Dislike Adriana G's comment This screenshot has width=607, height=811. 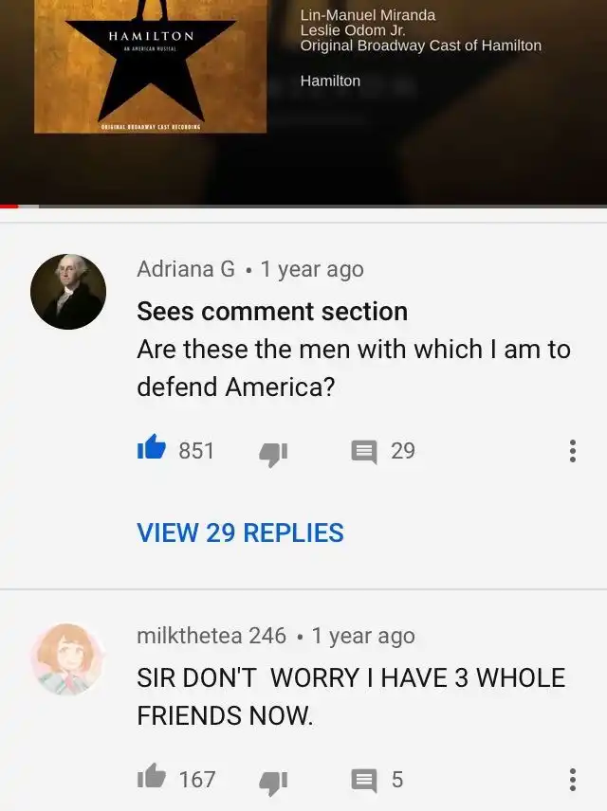273,454
